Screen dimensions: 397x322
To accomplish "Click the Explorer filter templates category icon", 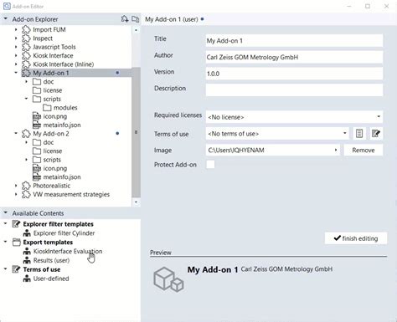I will click(x=17, y=224).
